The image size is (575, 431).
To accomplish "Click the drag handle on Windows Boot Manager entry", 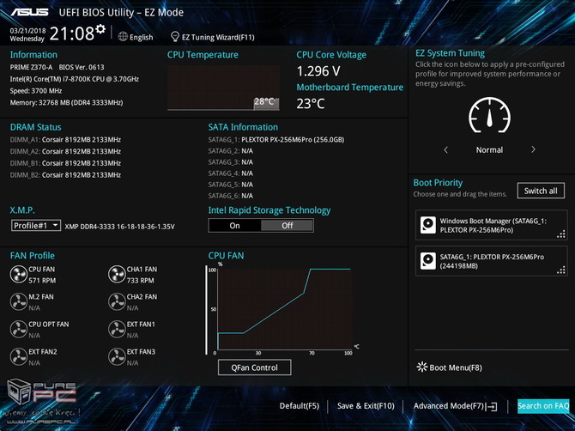I will 561,234.
